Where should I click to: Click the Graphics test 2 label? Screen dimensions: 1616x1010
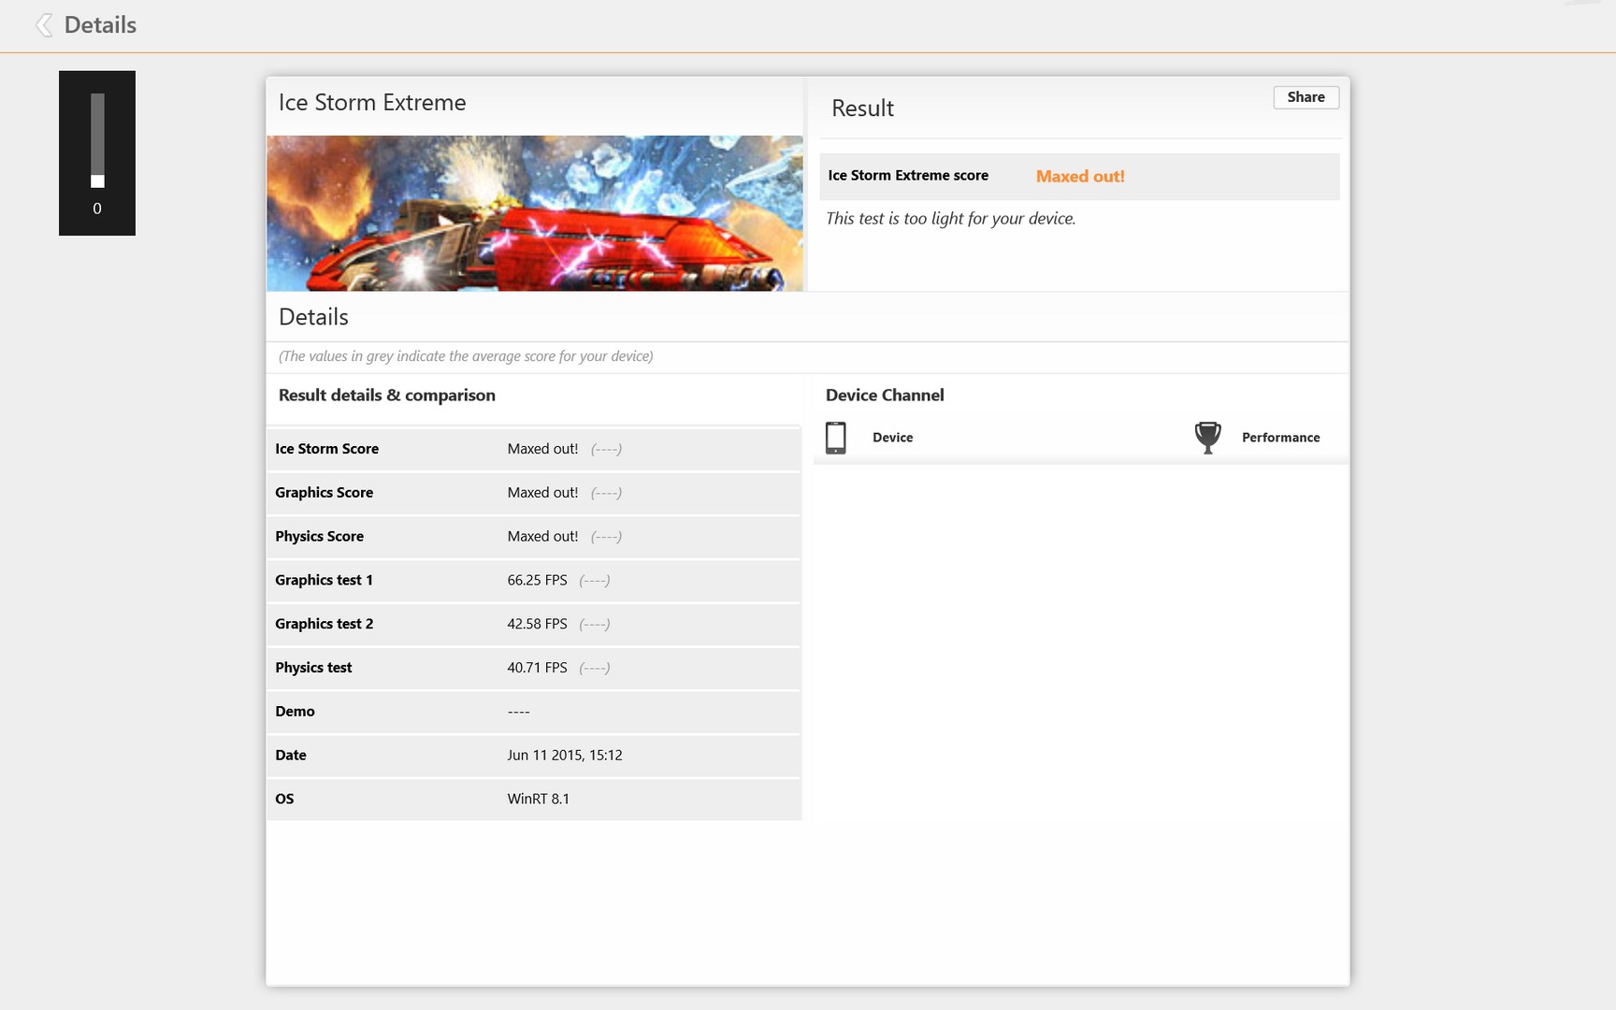pos(324,625)
